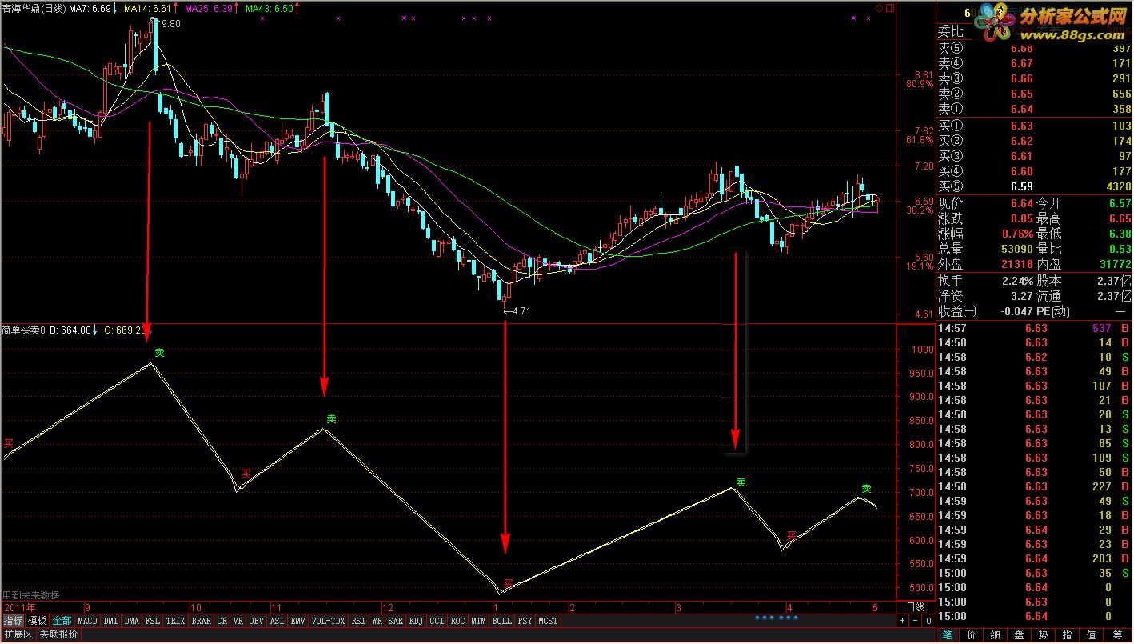Switch indicator to SAR
Image resolution: width=1134 pixels, height=644 pixels.
(x=396, y=621)
